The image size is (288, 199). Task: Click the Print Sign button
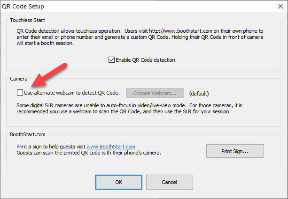point(235,151)
